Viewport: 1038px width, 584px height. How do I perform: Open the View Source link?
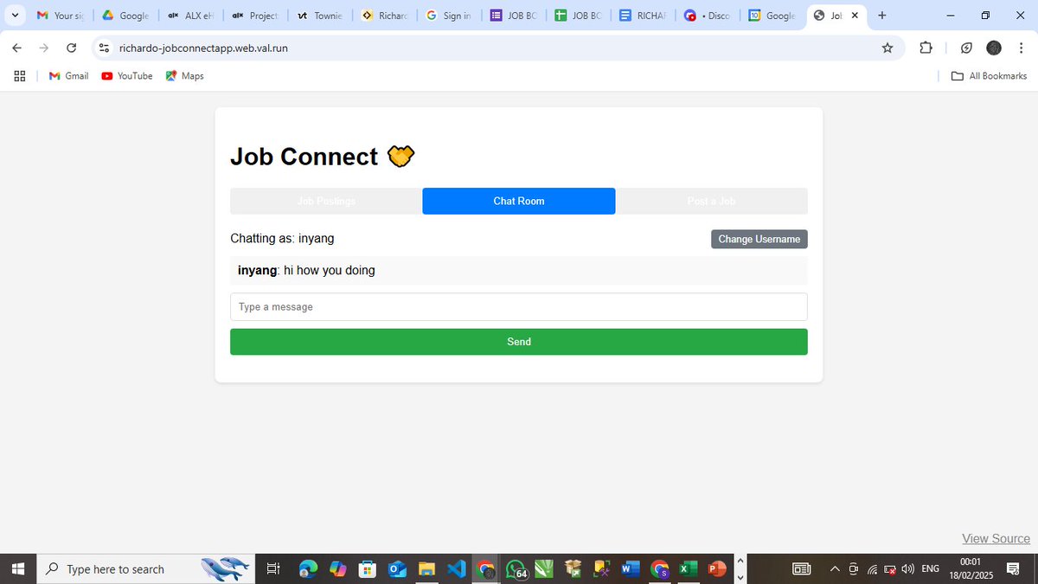[996, 539]
